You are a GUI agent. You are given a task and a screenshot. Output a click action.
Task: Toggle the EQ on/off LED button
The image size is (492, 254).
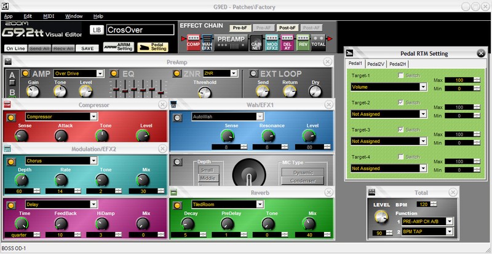[x=114, y=73]
